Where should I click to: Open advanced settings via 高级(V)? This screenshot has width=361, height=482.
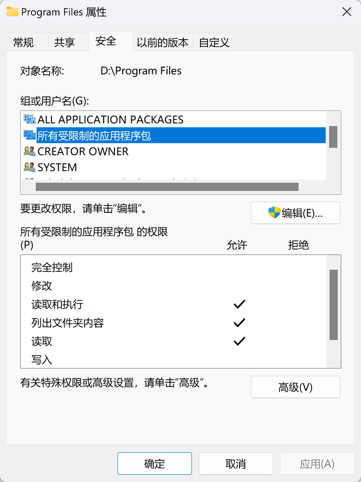point(295,387)
